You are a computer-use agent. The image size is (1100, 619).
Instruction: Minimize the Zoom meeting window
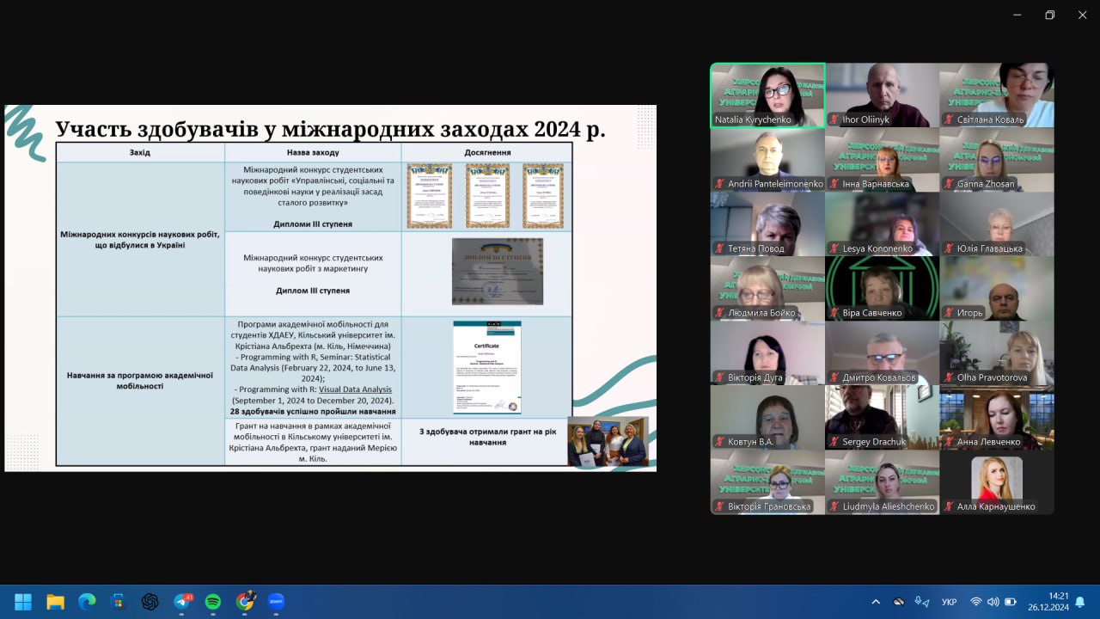[1017, 15]
